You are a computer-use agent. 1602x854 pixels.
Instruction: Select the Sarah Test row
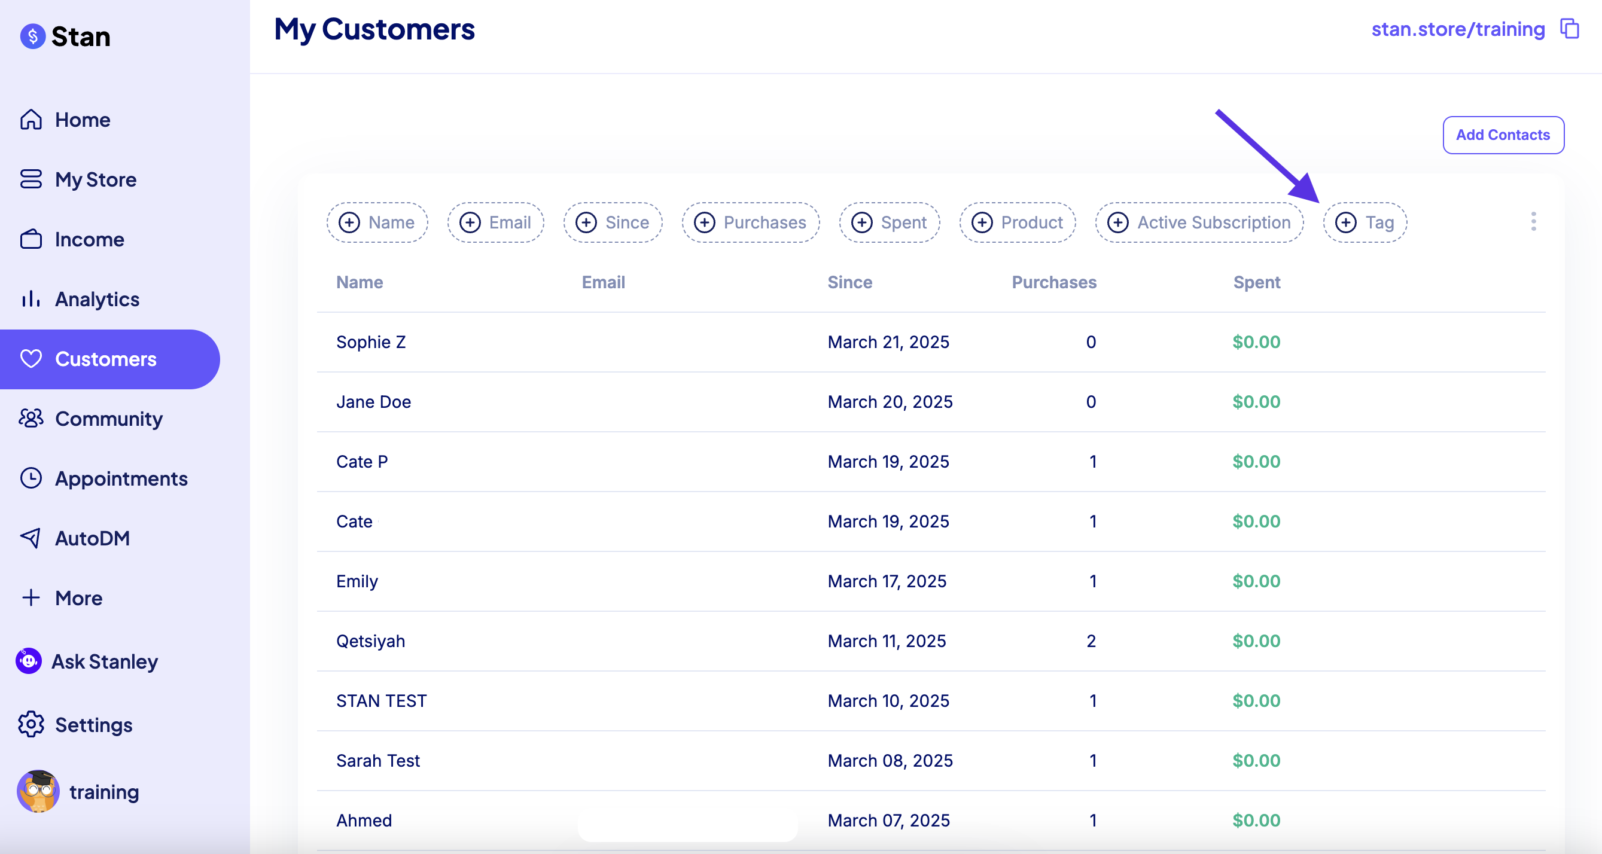(x=931, y=760)
